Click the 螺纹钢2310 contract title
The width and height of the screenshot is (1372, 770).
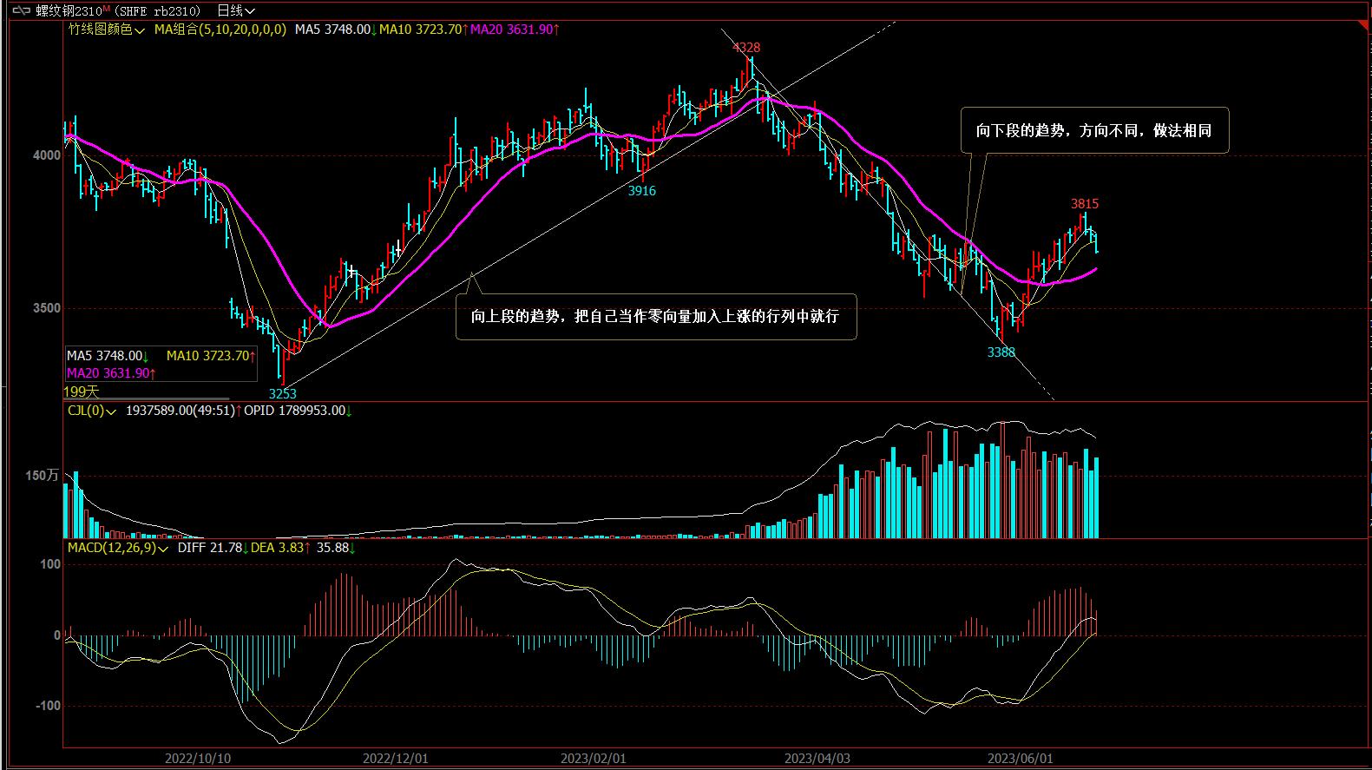[68, 10]
